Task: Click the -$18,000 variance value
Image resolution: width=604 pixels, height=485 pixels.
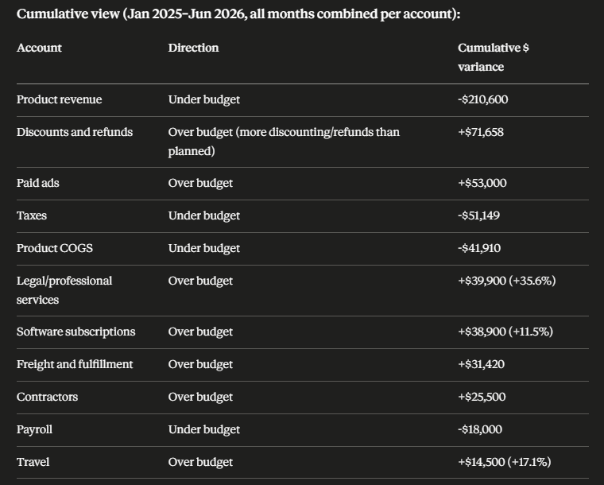Action: click(x=480, y=429)
